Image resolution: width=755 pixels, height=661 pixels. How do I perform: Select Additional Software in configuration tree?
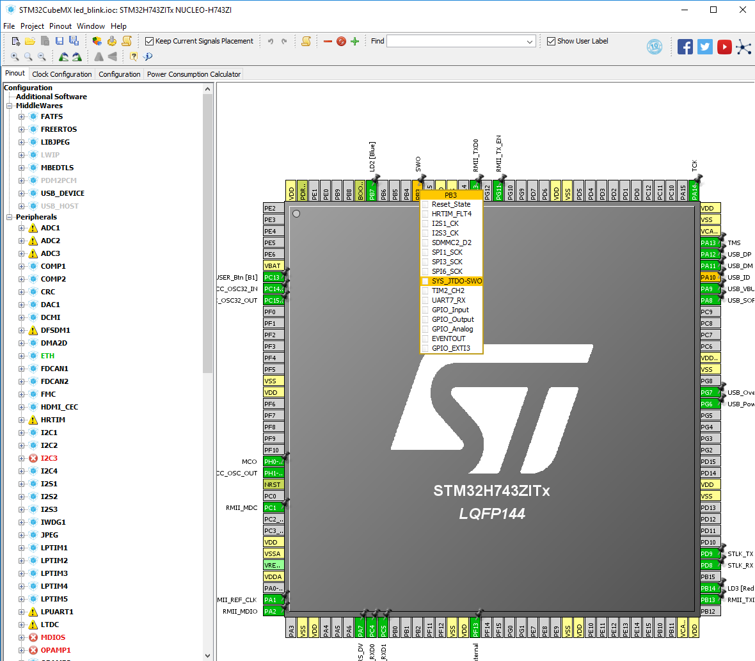click(52, 97)
